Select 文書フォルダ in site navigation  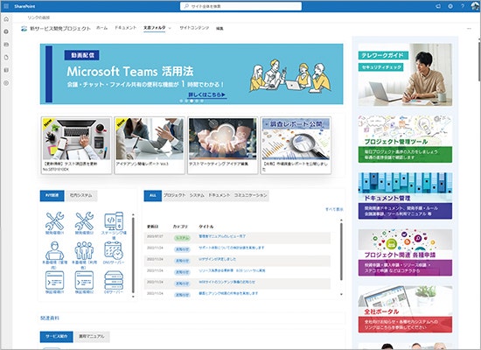pyautogui.click(x=154, y=28)
